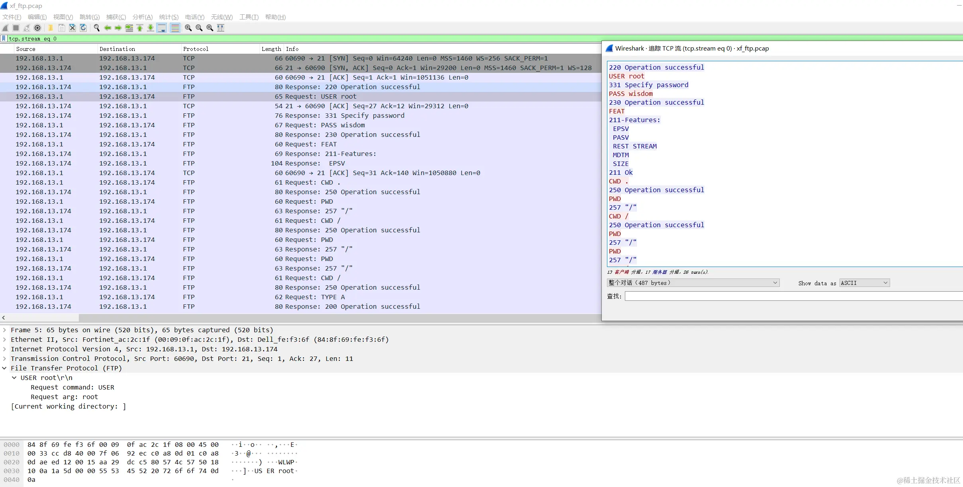Open the 电话(Y) menu
The image size is (963, 487).
[x=195, y=17]
